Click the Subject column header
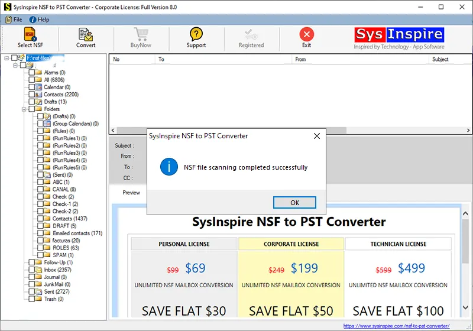473x331 pixels. [x=451, y=59]
